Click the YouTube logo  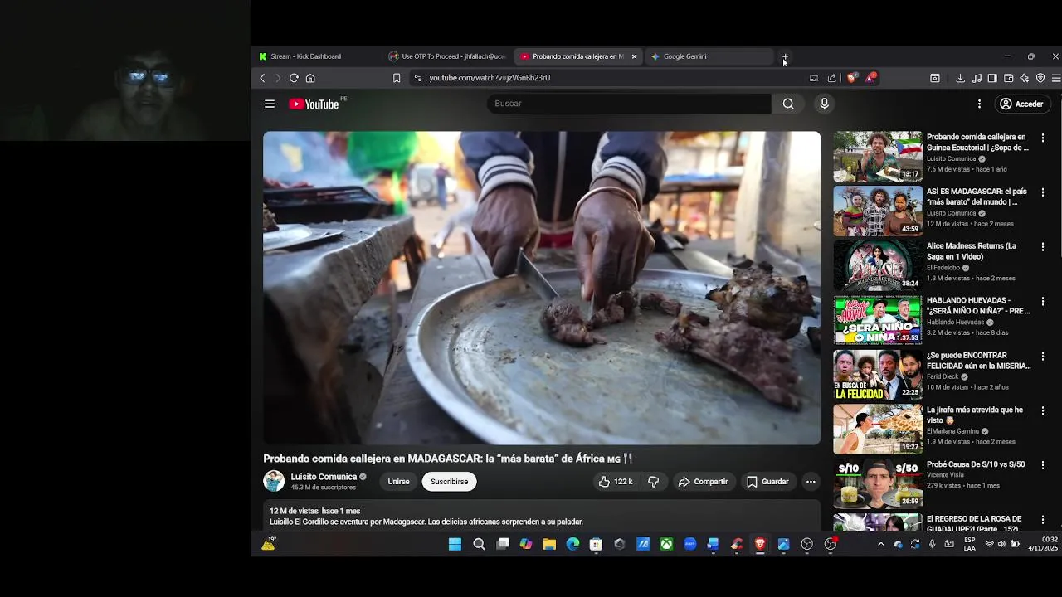pos(314,104)
